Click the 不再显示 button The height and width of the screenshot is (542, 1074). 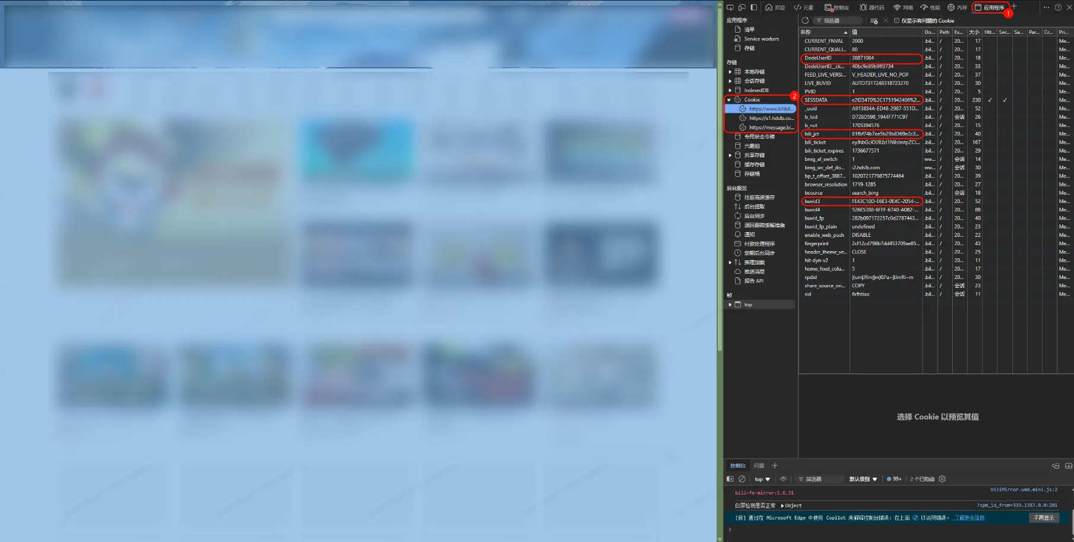1044,518
